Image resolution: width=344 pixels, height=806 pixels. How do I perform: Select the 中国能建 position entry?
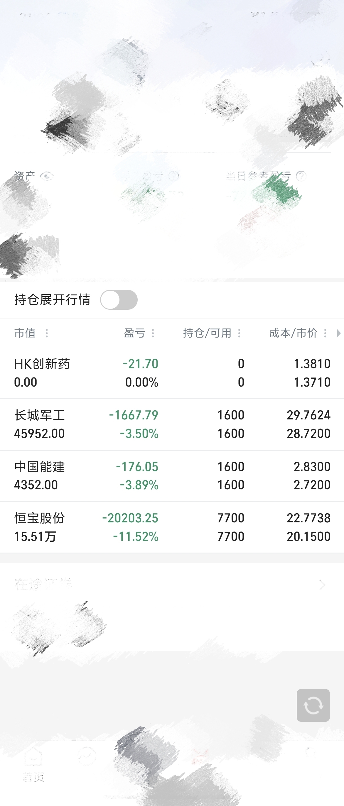[x=172, y=476]
